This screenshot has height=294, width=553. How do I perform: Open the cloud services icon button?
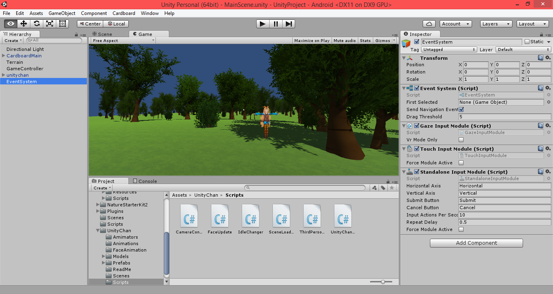(x=429, y=24)
